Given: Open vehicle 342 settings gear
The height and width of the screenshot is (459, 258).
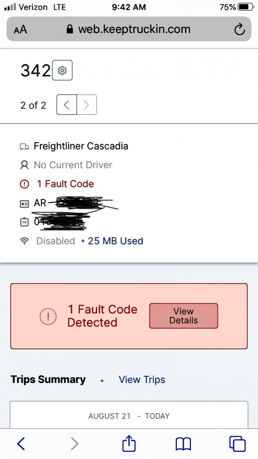Looking at the screenshot, I should pyautogui.click(x=62, y=70).
